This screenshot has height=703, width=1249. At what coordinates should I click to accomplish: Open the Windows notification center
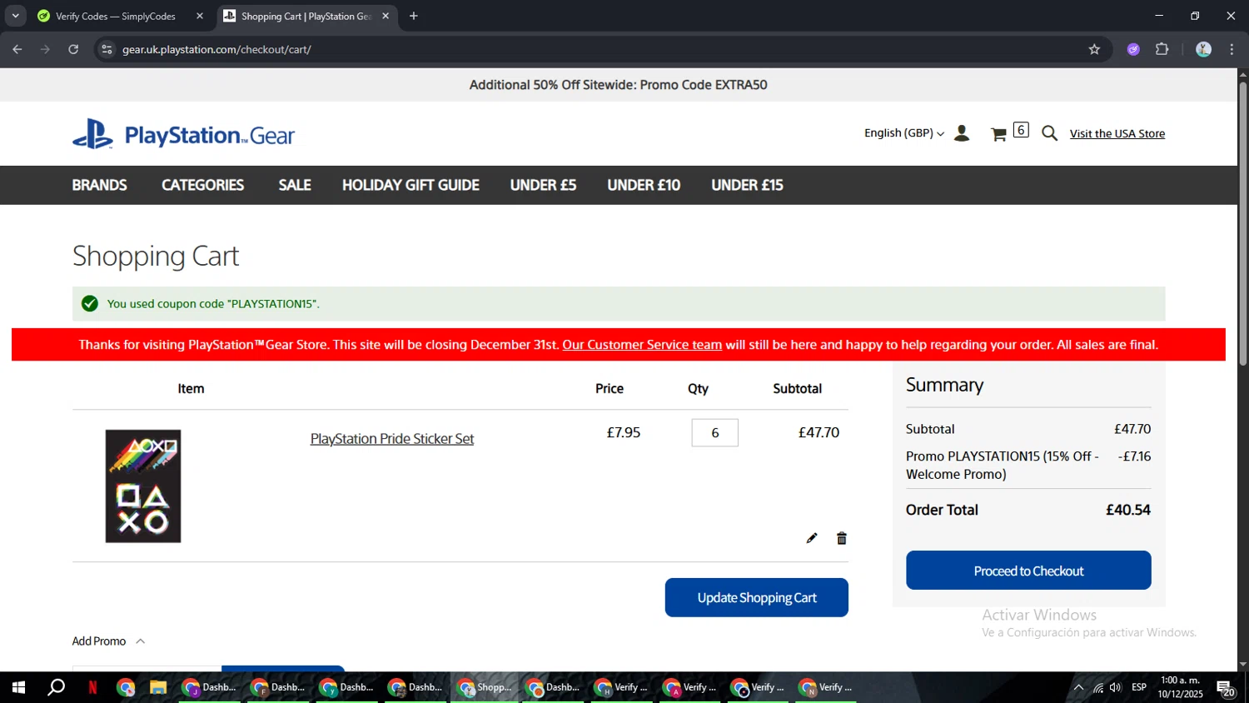pyautogui.click(x=1226, y=688)
